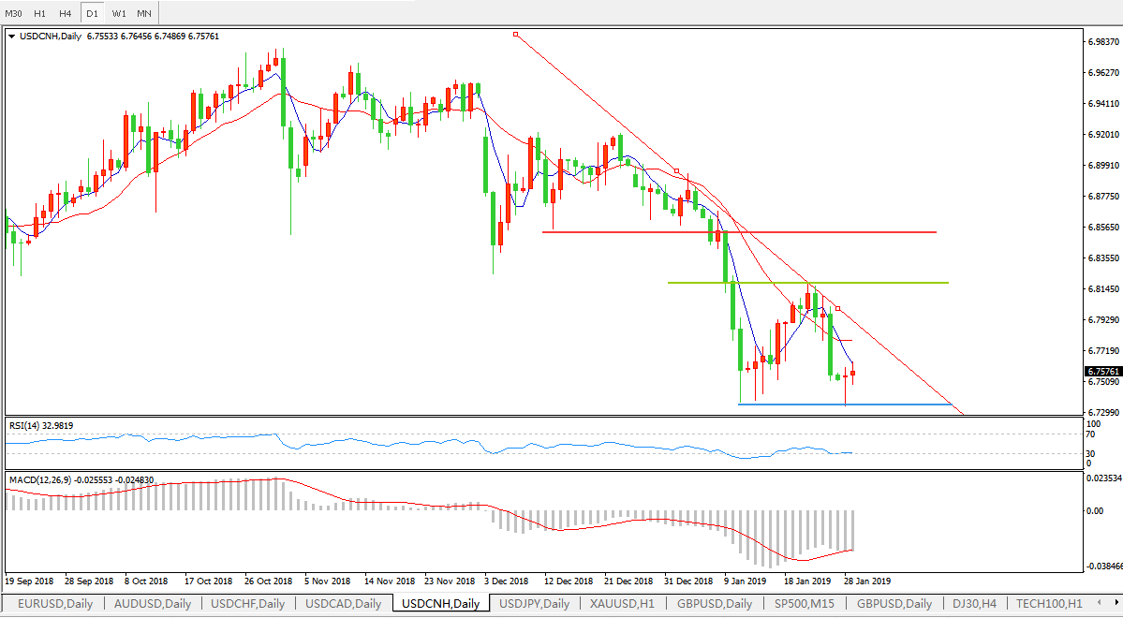Viewport: 1123px width, 618px height.
Task: Toggle the active D1 timeframe button
Action: [x=92, y=14]
